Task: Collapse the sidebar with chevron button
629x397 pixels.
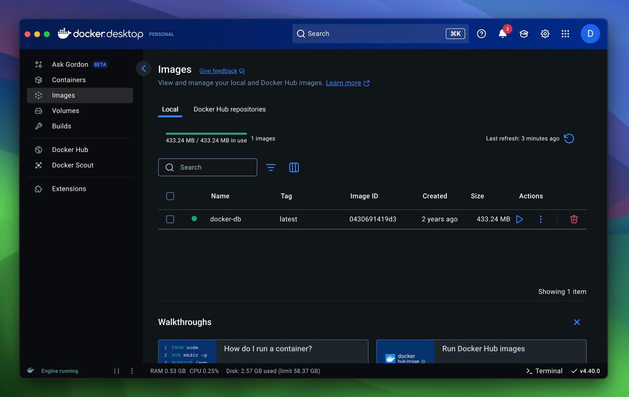Action: click(143, 68)
